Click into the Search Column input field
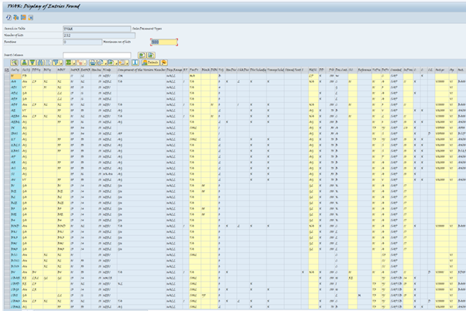 coord(97,55)
